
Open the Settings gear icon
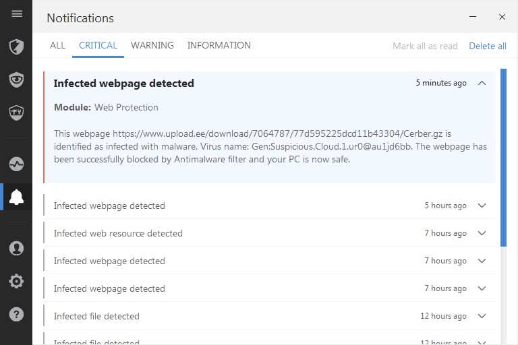tap(17, 281)
